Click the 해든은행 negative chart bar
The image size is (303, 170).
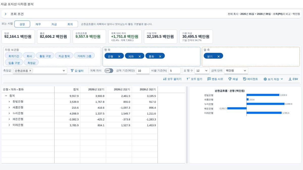[237, 108]
